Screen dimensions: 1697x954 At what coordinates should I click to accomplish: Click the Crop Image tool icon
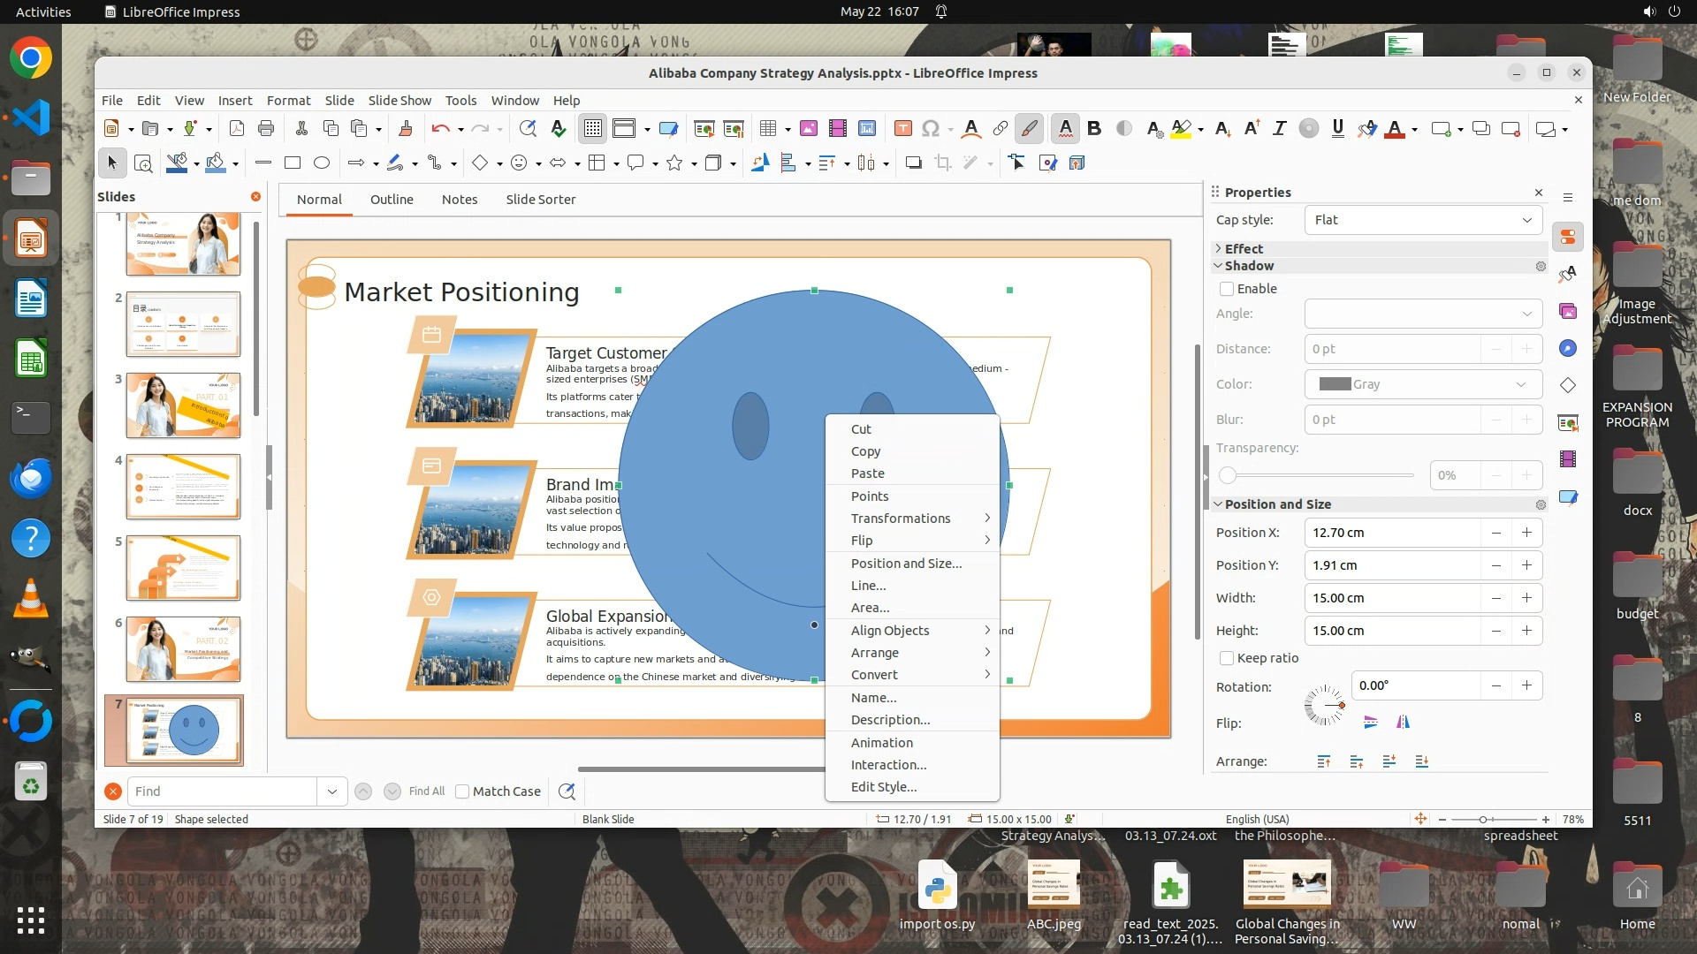click(943, 163)
